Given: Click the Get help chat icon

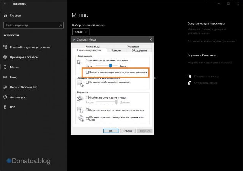Looking at the screenshot, I should coord(189,76).
